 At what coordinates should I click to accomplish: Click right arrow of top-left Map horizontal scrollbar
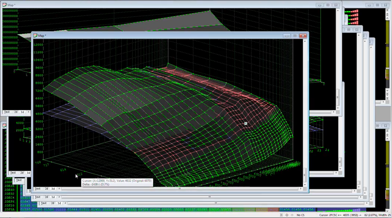pyautogui.click(x=333, y=112)
